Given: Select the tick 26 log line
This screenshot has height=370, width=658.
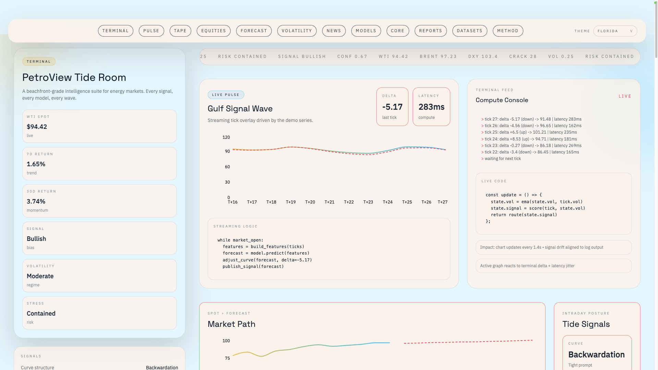Looking at the screenshot, I should pos(531,126).
